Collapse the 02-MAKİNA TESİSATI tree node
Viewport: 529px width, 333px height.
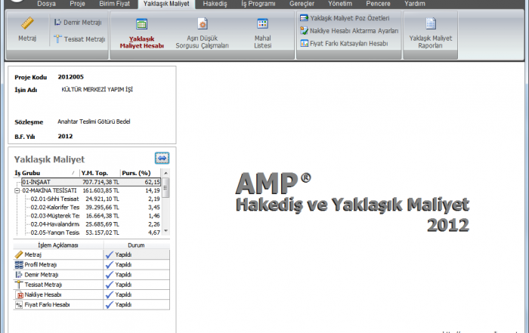click(18, 191)
